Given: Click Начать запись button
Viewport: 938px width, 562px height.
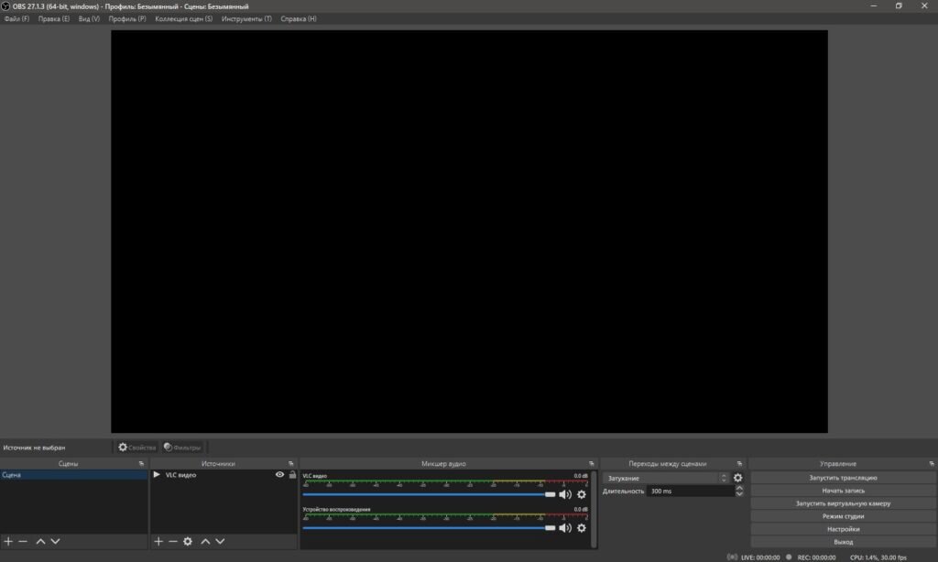Looking at the screenshot, I should [843, 491].
